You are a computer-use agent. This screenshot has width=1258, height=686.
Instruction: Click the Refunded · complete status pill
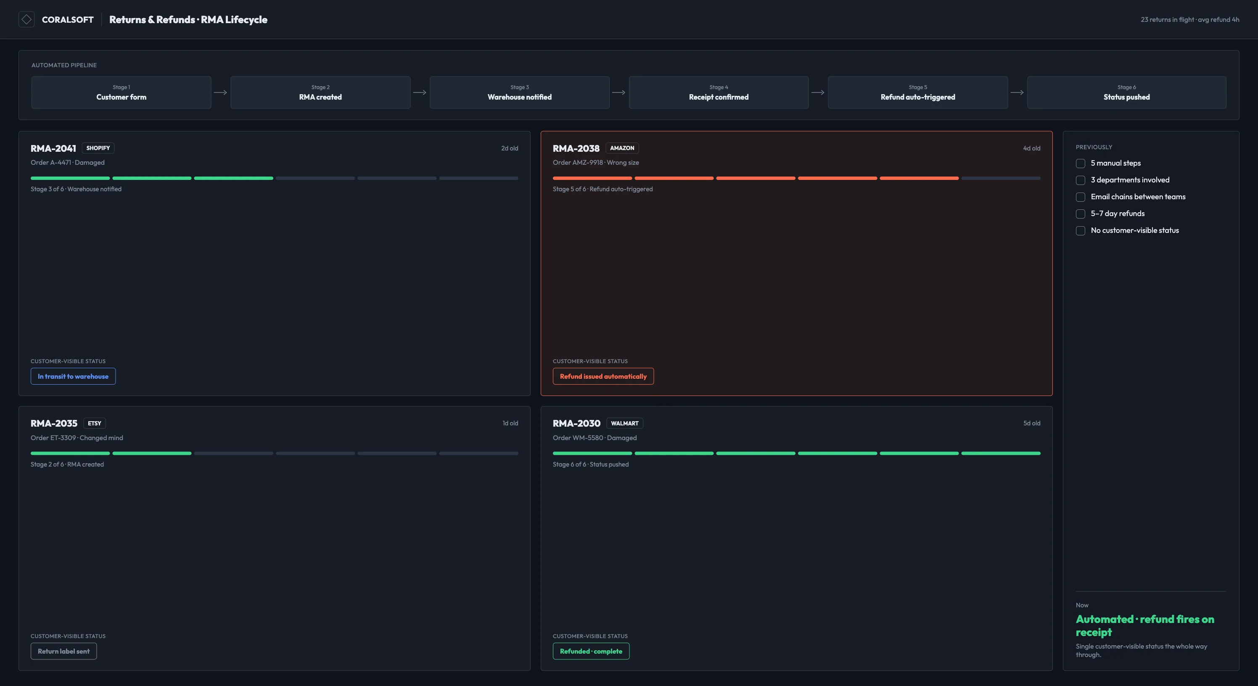(x=591, y=651)
